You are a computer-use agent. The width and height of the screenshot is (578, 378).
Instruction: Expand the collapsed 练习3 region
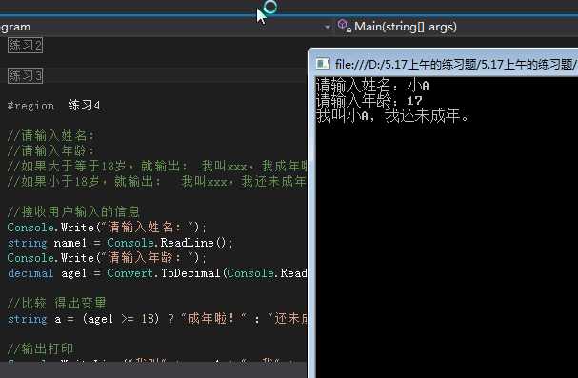coord(25,76)
